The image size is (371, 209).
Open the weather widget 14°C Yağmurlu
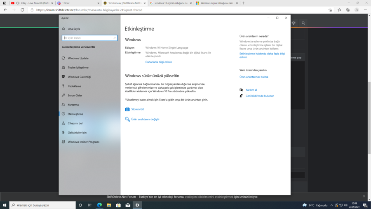(x=315, y=205)
